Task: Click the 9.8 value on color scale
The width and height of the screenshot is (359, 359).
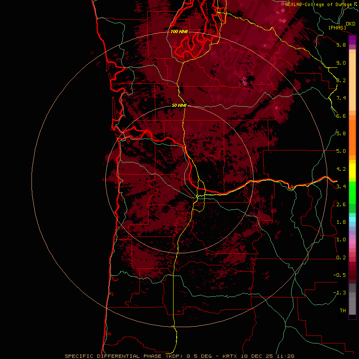Action: point(341,45)
